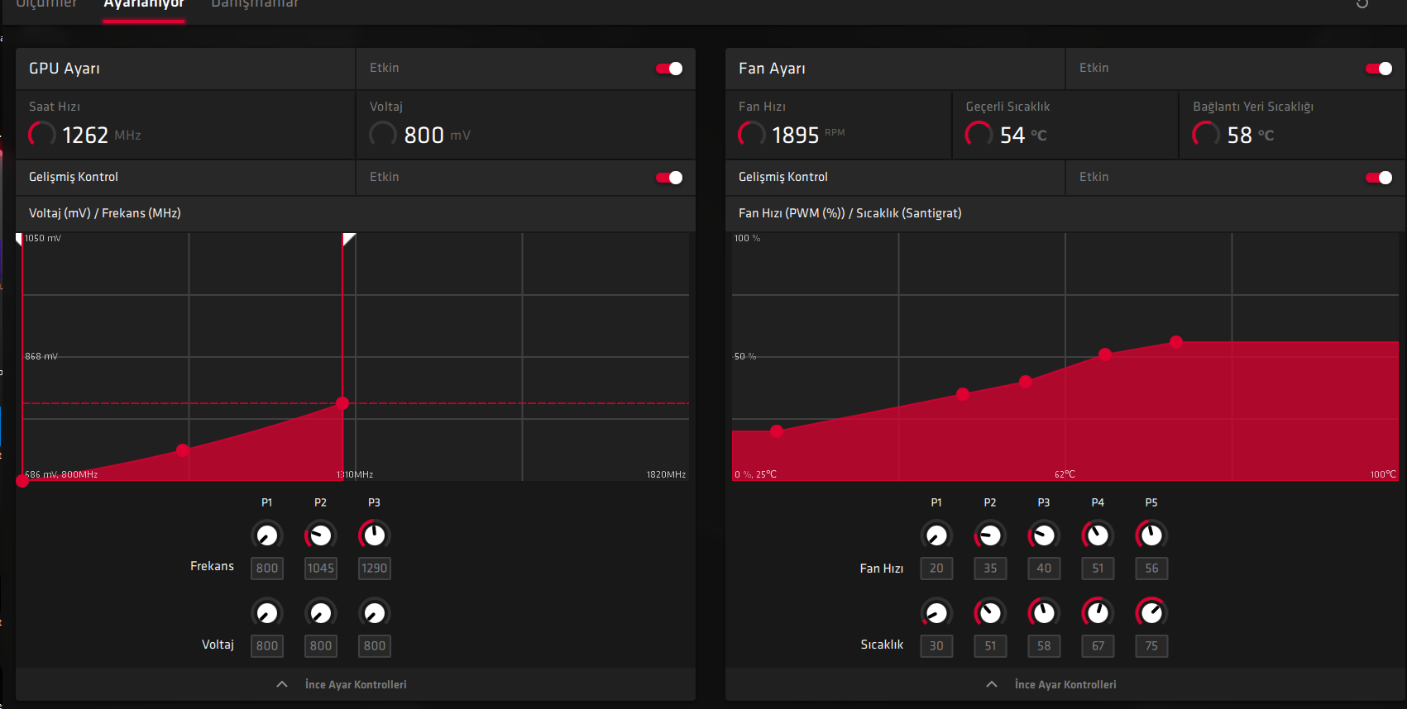
Task: Click the third point on the fan curve
Action: click(1026, 382)
